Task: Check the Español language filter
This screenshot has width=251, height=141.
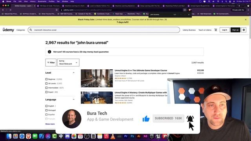Action: 46,115
